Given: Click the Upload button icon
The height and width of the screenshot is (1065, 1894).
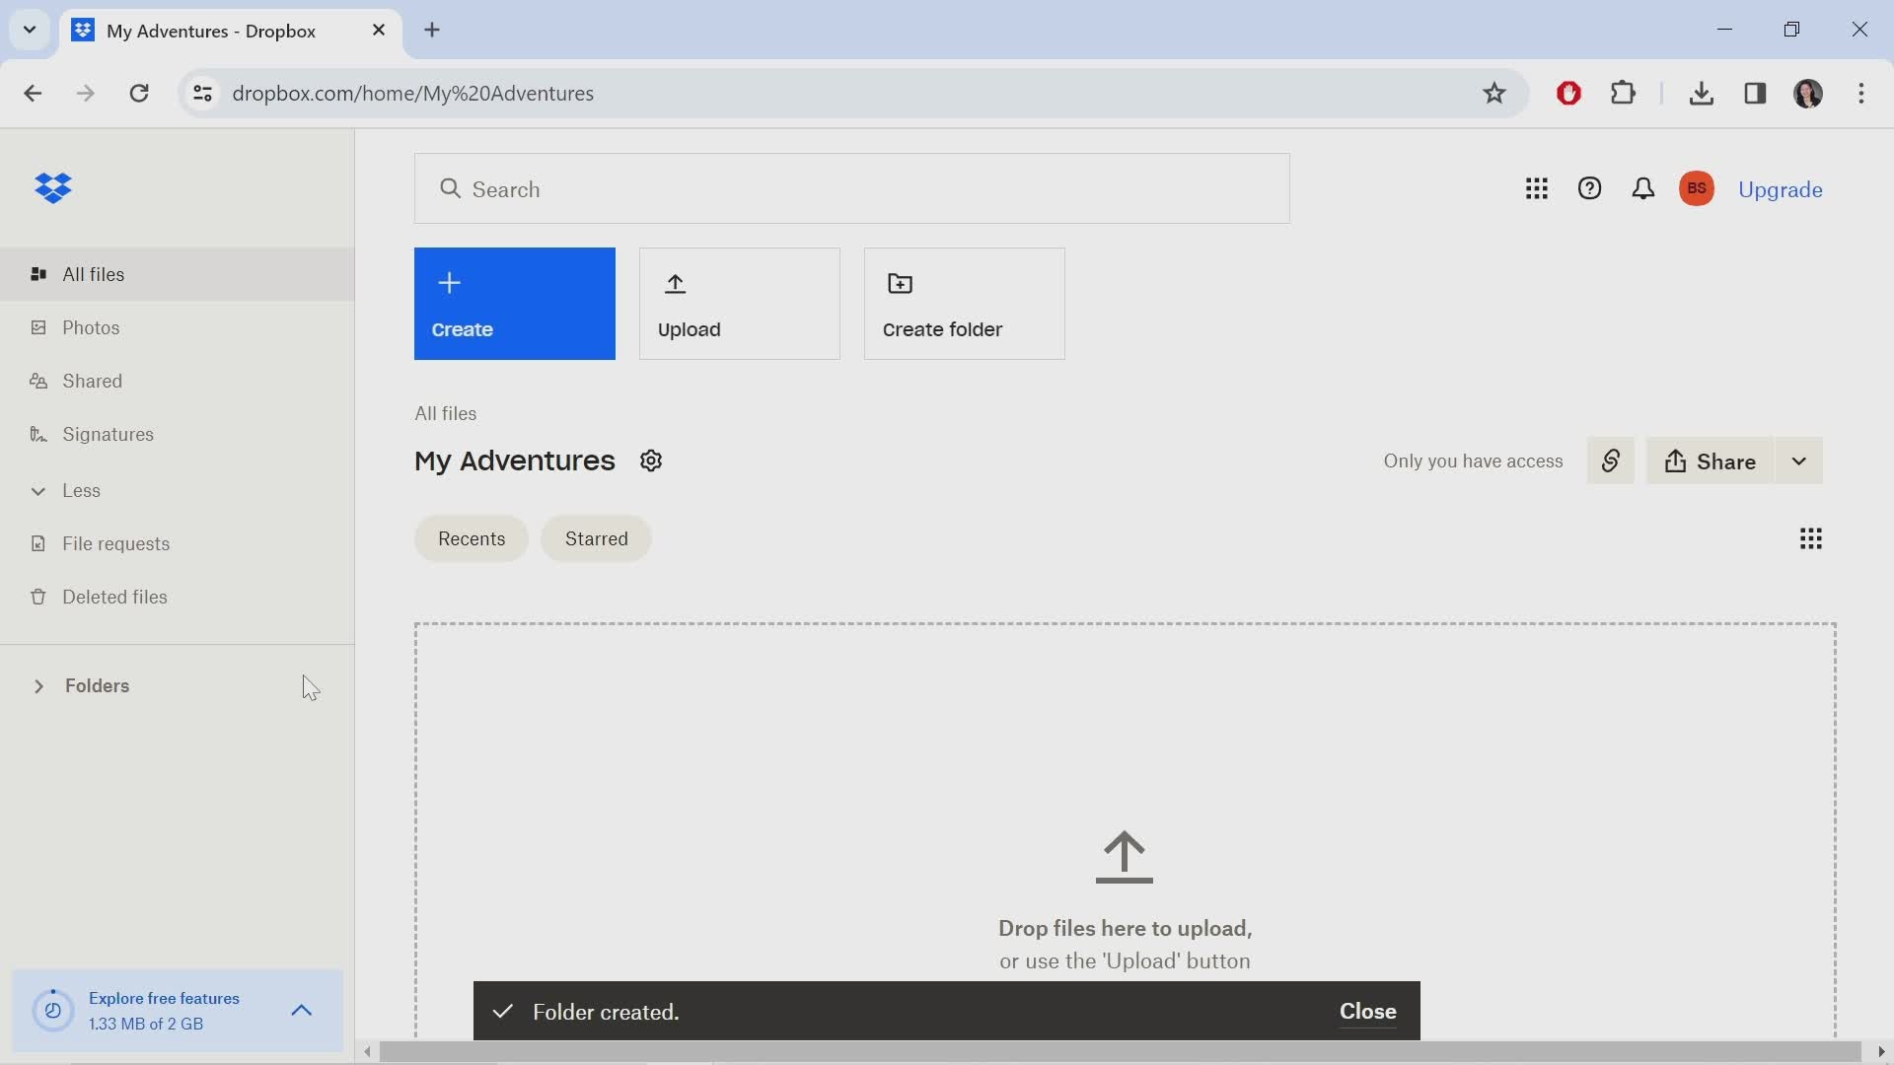Looking at the screenshot, I should [x=675, y=283].
